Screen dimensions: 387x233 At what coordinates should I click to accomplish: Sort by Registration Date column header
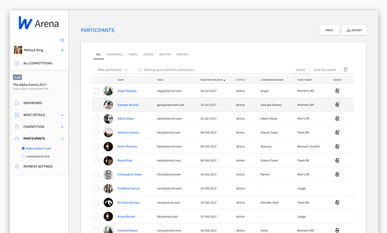(x=213, y=80)
